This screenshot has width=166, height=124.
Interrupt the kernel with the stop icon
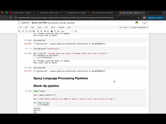click(x=52, y=31)
